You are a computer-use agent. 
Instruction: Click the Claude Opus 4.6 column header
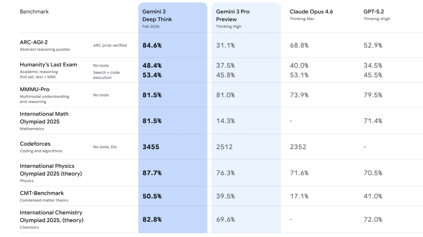311,12
